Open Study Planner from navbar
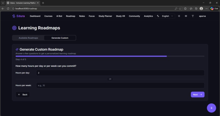220x116 pixels. click(105, 16)
